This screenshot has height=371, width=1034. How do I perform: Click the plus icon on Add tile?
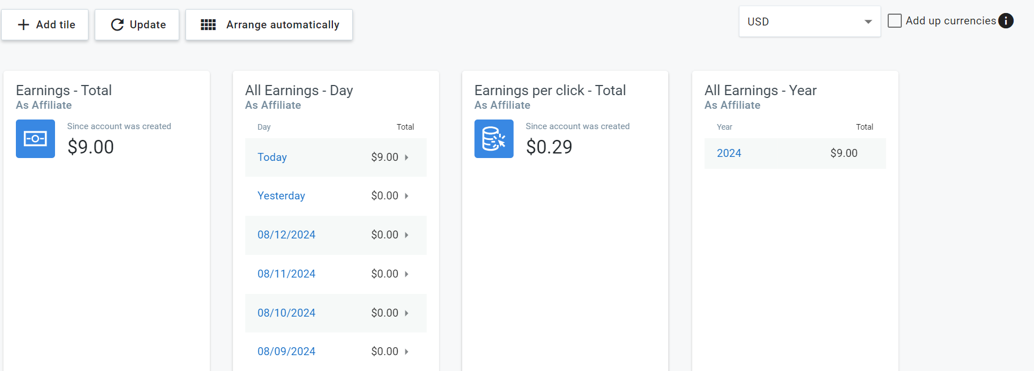pyautogui.click(x=23, y=25)
